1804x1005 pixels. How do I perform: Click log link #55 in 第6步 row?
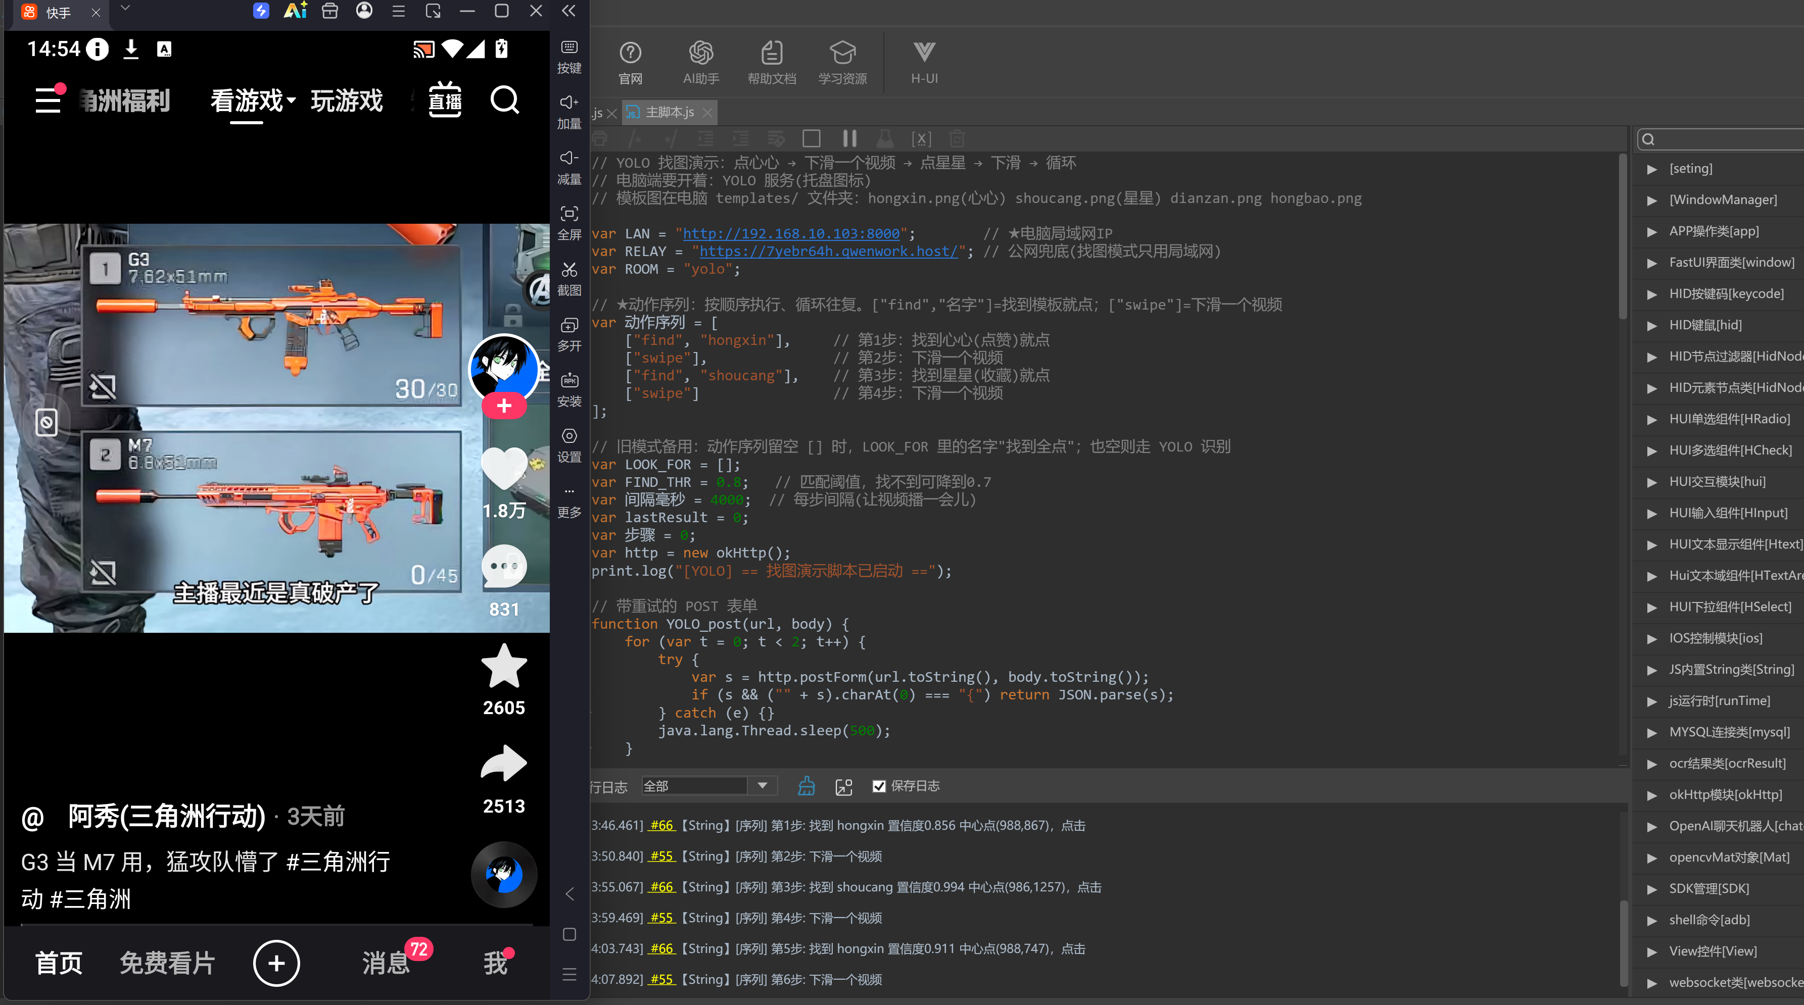pos(661,979)
